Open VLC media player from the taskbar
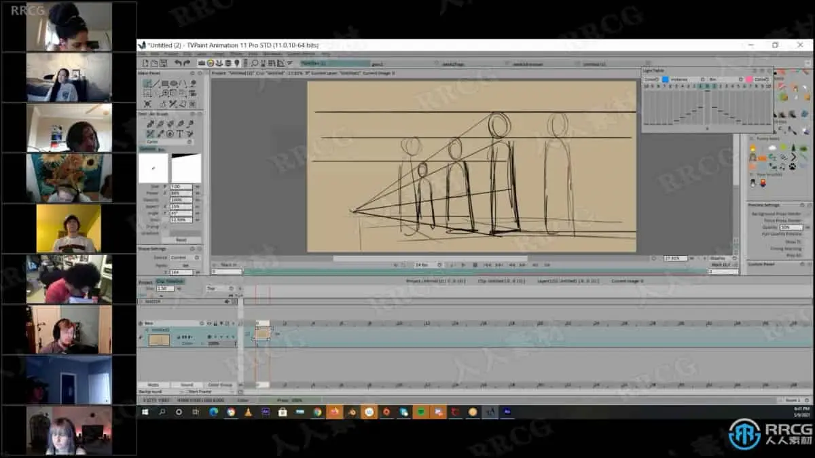Image resolution: width=815 pixels, height=458 pixels. pos(247,411)
